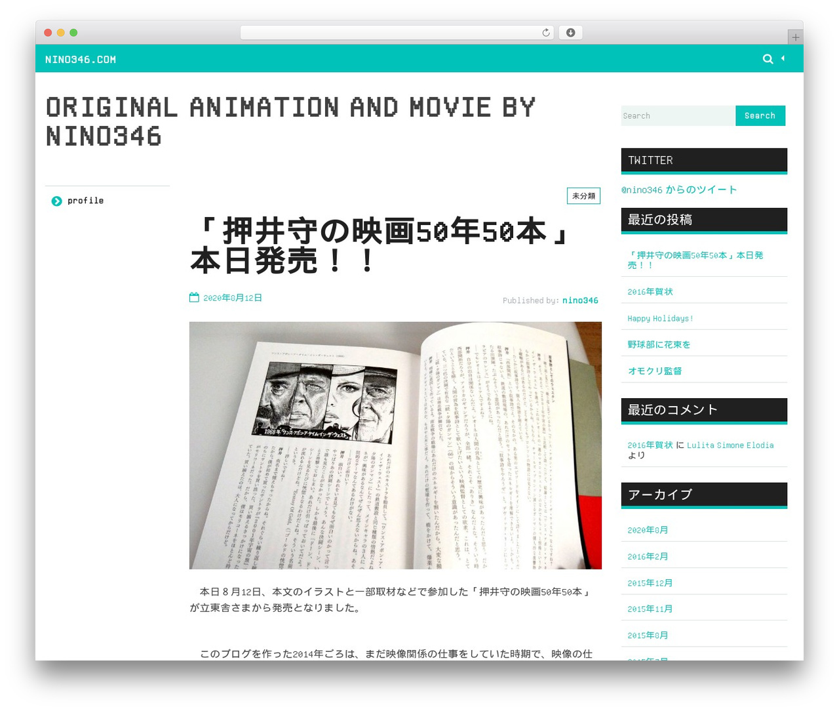839x711 pixels.
Task: Open the profile menu item
Action: click(85, 201)
